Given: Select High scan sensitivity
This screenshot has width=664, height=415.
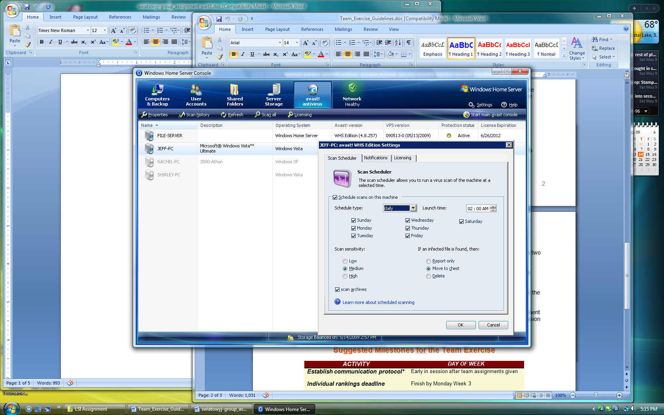Looking at the screenshot, I should coord(345,276).
